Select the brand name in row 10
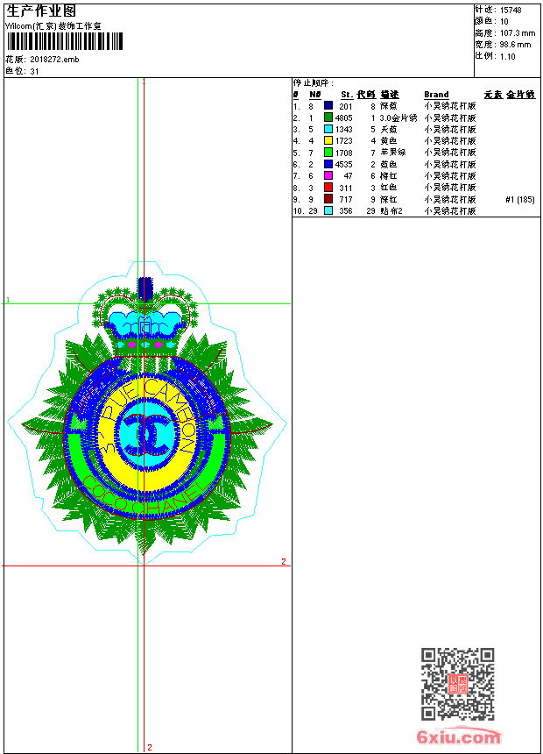This screenshot has height=754, width=543. pos(450,211)
